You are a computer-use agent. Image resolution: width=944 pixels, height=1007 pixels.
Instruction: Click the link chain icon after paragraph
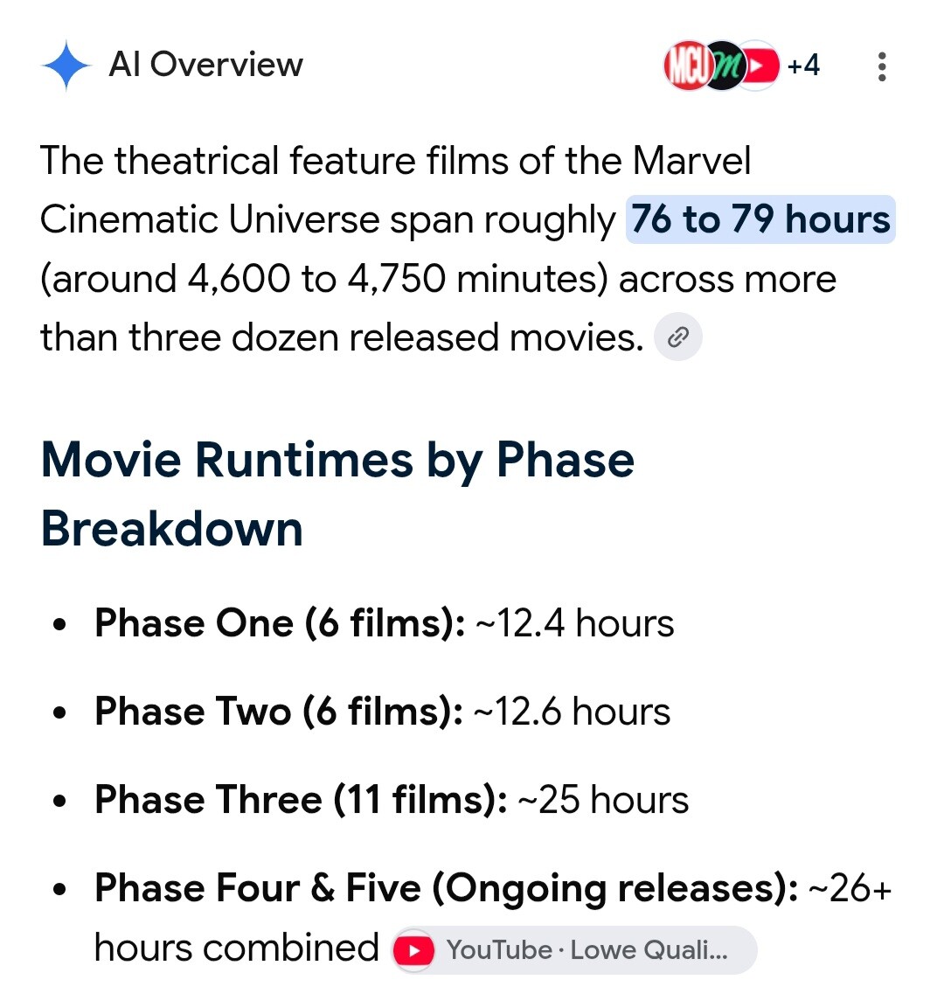678,337
